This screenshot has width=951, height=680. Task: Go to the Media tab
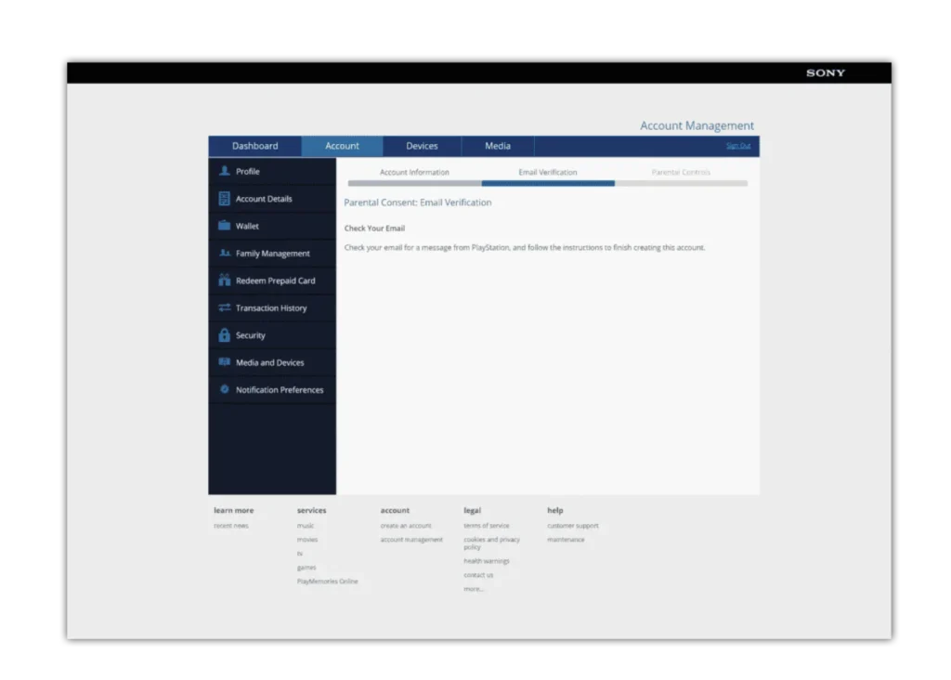coord(498,146)
